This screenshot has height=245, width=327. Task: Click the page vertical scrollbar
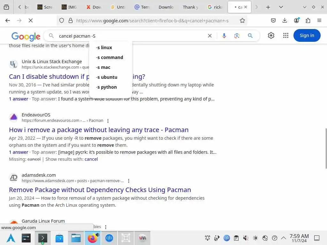(326, 149)
